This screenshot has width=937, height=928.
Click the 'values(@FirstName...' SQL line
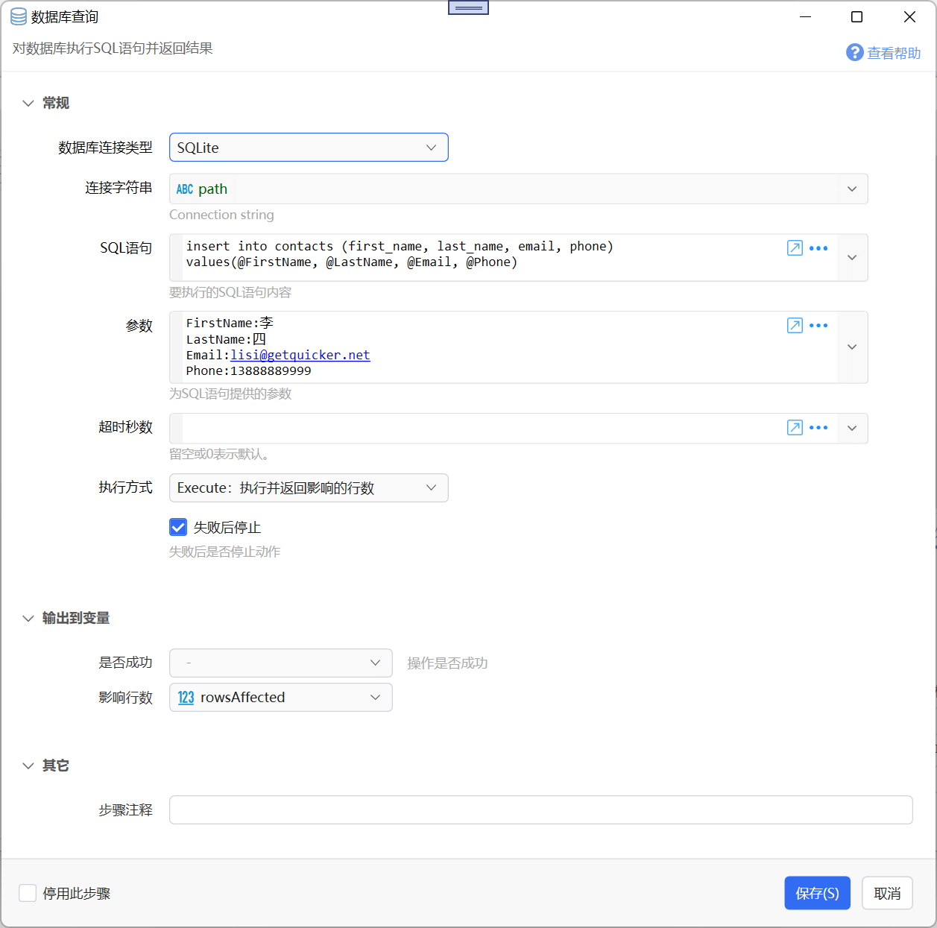(352, 262)
